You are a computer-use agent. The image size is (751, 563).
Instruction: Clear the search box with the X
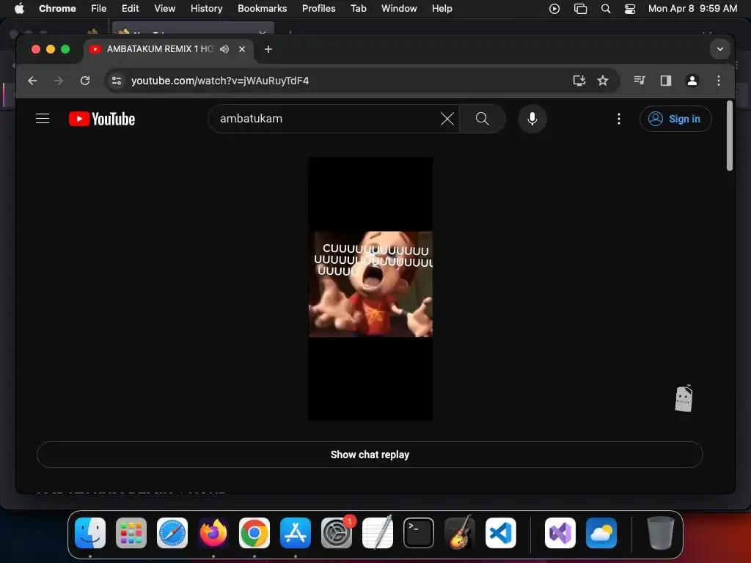pos(447,119)
